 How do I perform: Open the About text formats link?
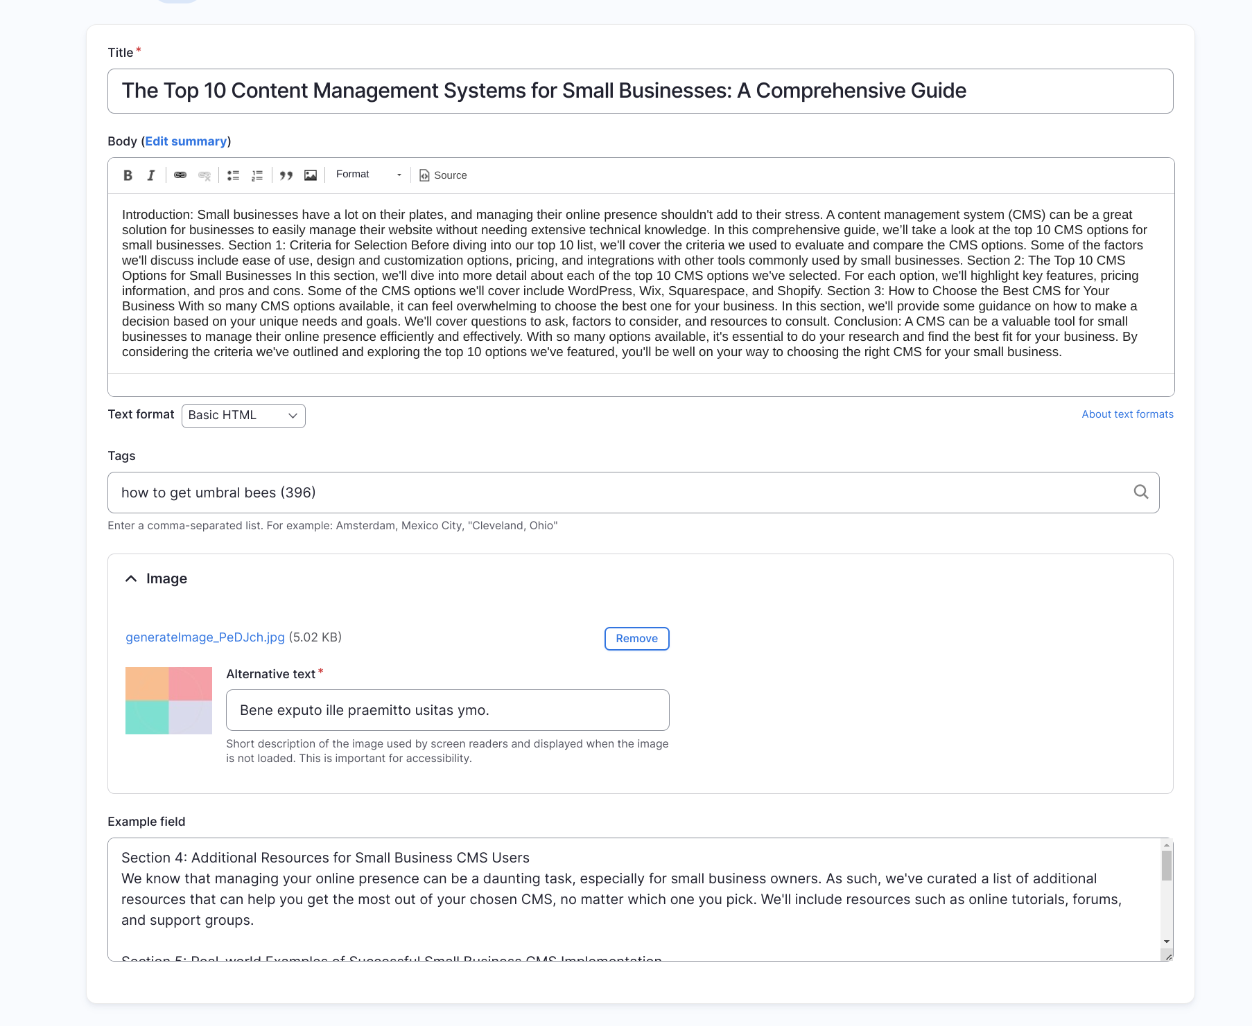pyautogui.click(x=1127, y=414)
